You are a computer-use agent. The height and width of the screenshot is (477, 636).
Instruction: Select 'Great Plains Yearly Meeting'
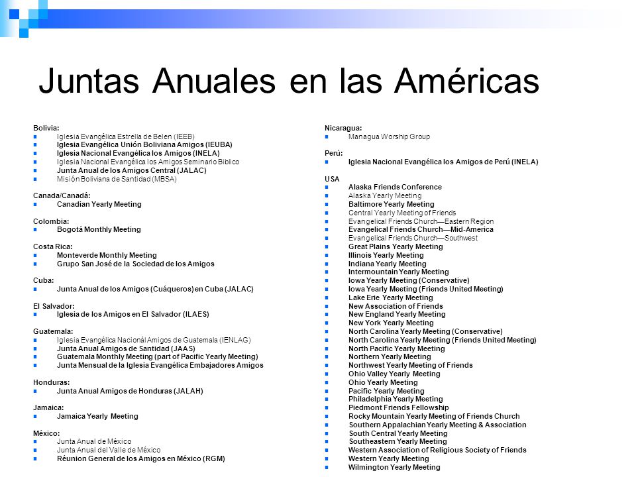pos(396,246)
